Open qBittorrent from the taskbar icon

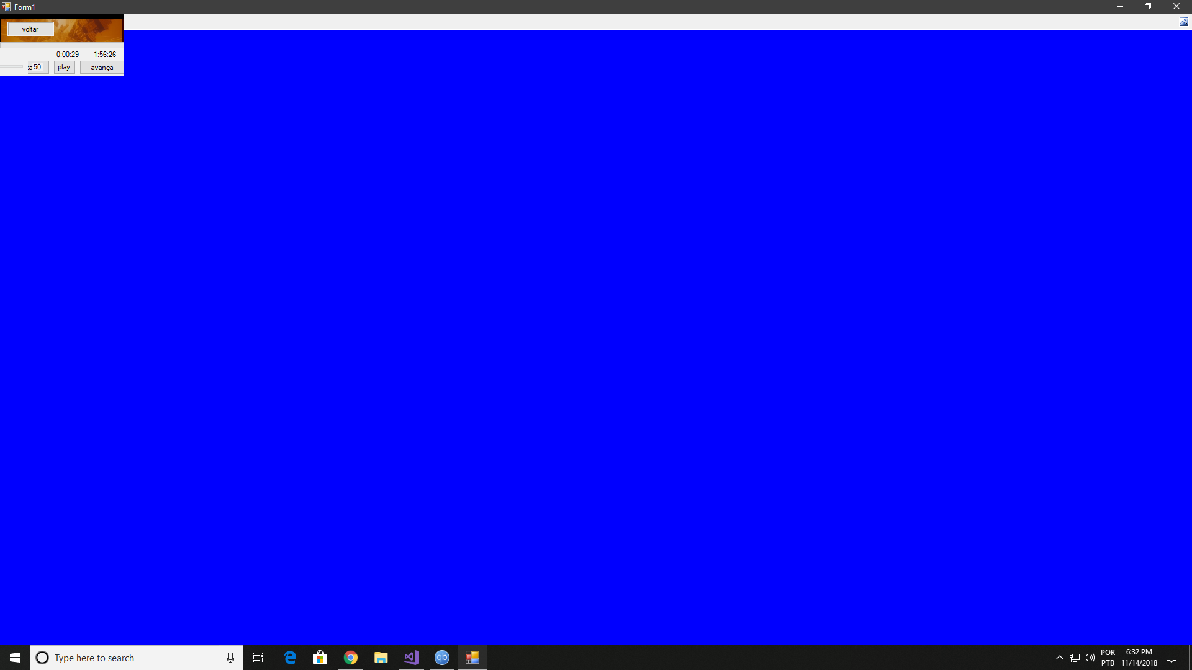442,657
